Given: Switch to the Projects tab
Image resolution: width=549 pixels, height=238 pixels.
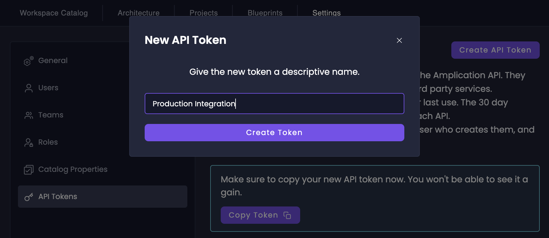Looking at the screenshot, I should point(203,13).
